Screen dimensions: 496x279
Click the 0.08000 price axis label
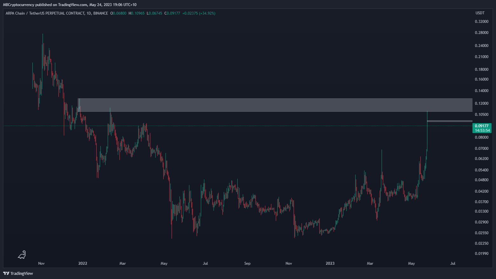click(482, 137)
